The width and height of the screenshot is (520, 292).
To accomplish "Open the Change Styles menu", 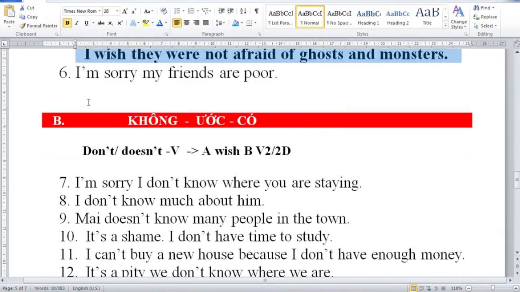I will (x=459, y=17).
